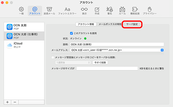Open the 機能拡張 extensions pane
The height and width of the screenshot is (107, 173).
click(135, 11)
